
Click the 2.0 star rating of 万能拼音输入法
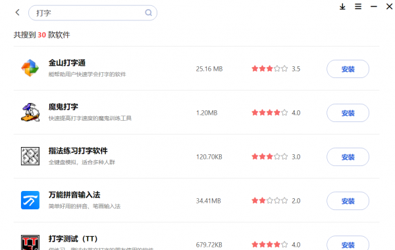click(276, 201)
